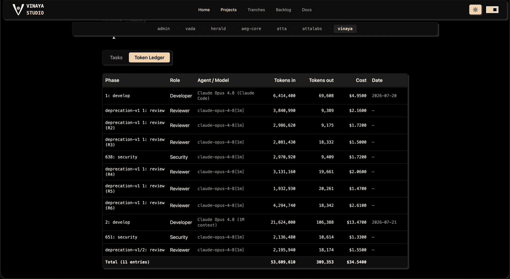Click the 69,608 tokens out value
Screen dimensions: 510x279
(326, 96)
